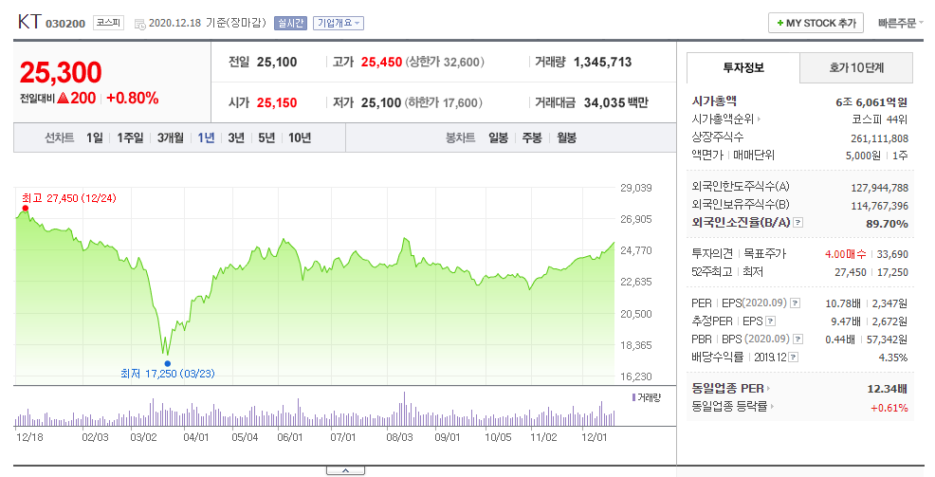
Task: Click the 투자의견 label
Action: pos(712,254)
